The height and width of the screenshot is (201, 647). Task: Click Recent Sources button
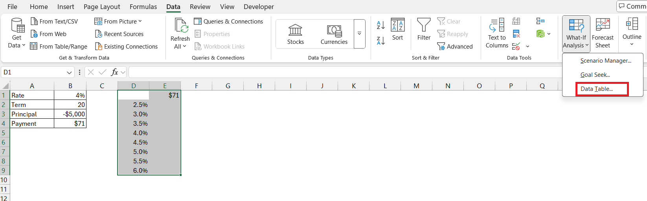(119, 34)
